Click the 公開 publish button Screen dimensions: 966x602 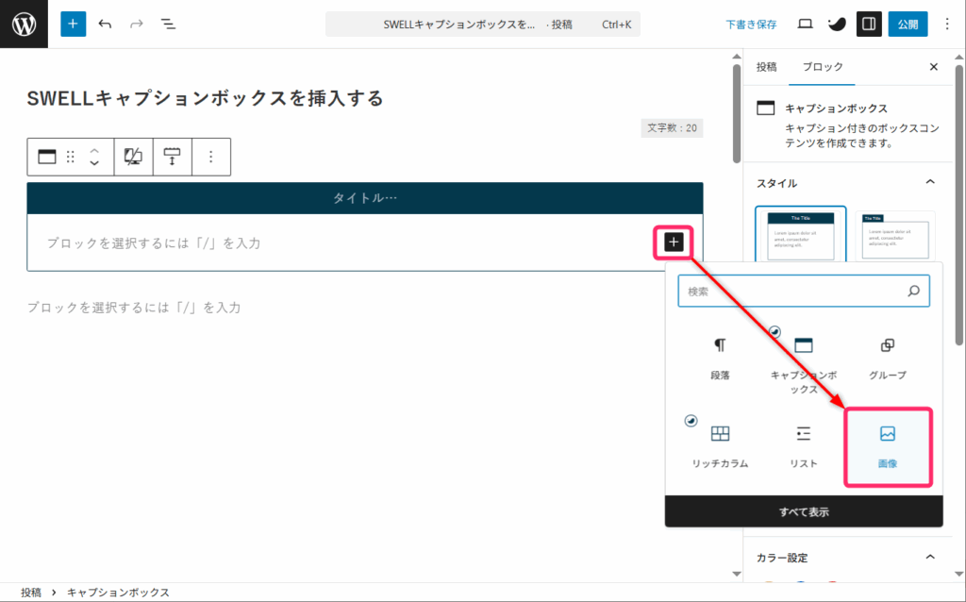pos(908,24)
